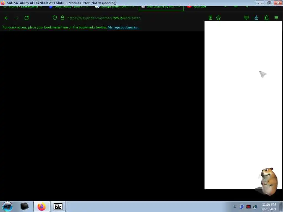Open 7-Zip from the taskbar
Screen dimensions: 283x212
pos(58,206)
